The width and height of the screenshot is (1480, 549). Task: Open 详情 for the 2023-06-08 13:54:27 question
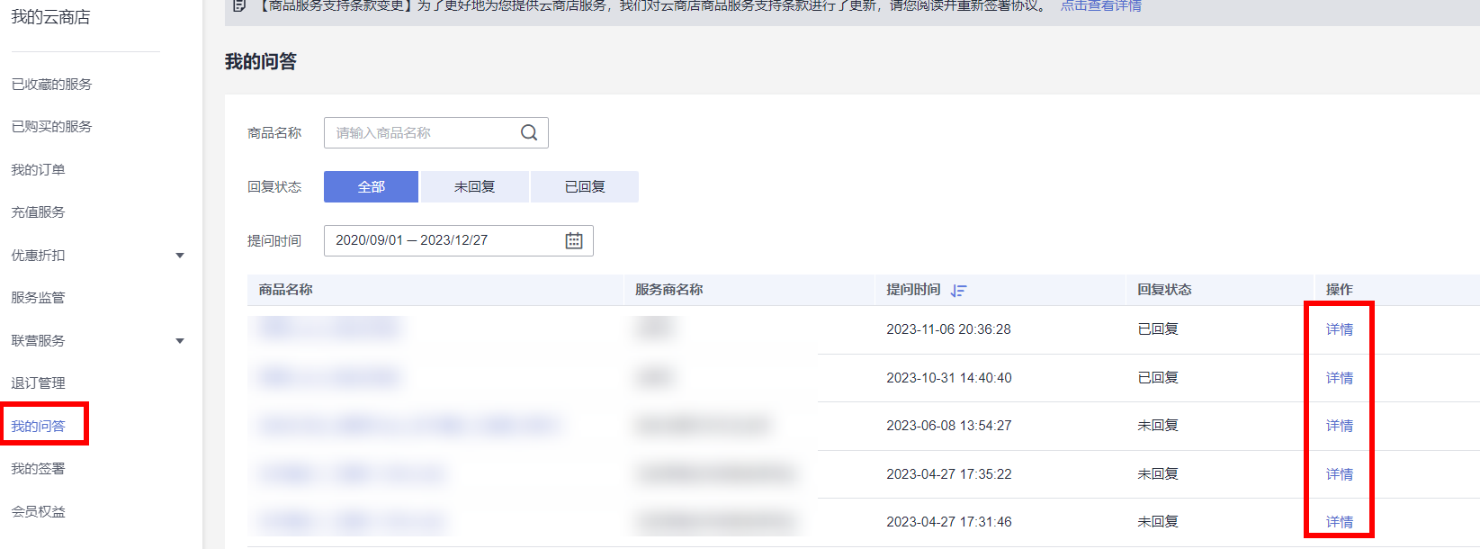(x=1339, y=426)
